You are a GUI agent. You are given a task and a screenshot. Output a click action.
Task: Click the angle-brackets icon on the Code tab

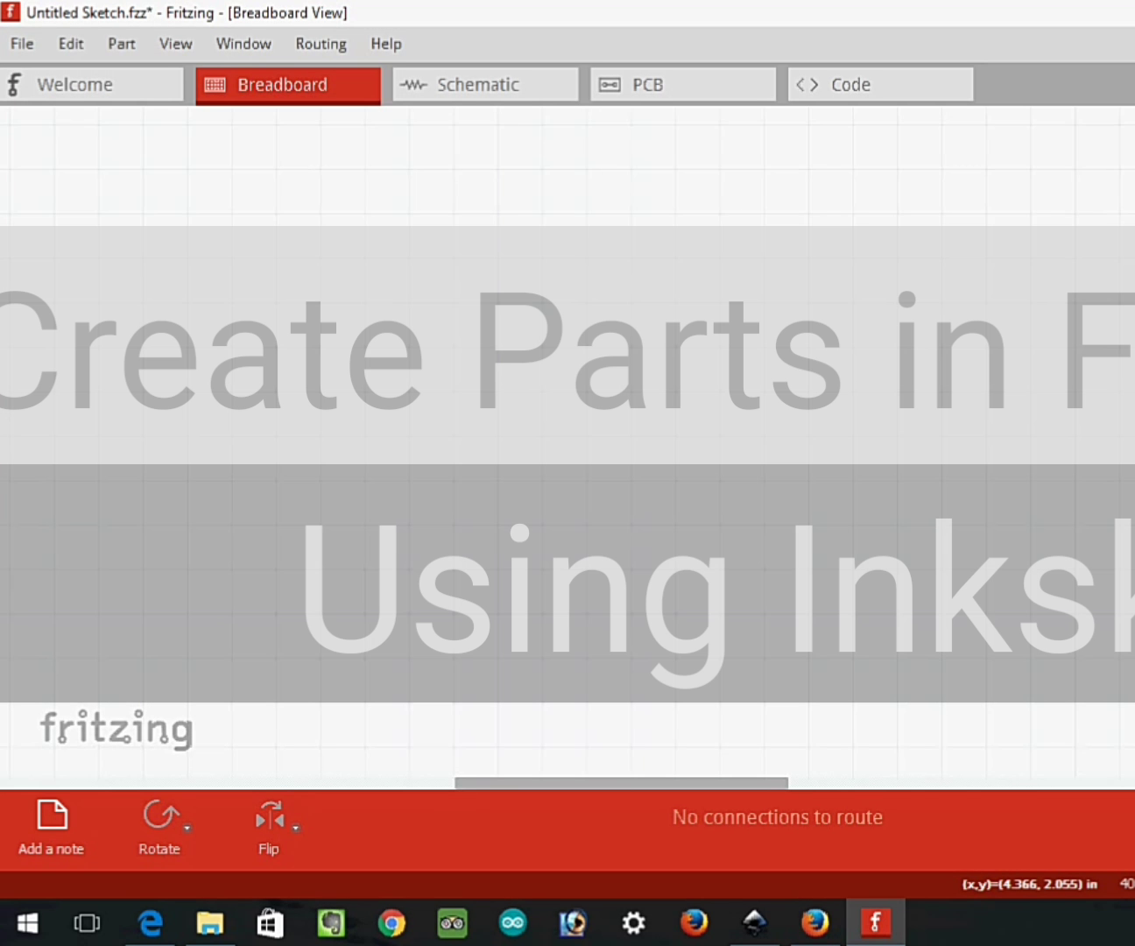(807, 84)
